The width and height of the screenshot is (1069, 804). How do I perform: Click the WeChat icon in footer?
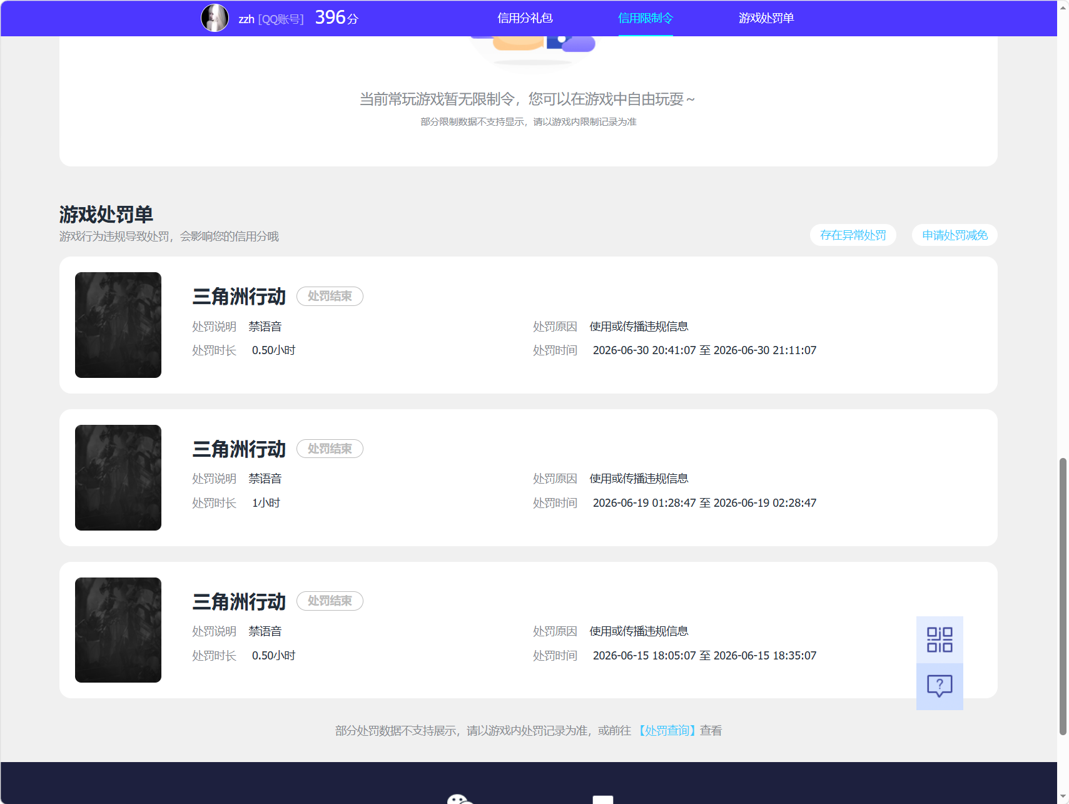click(460, 799)
